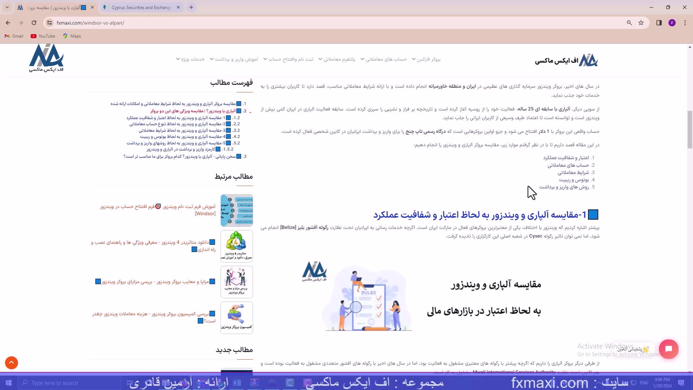The height and width of the screenshot is (390, 693).
Task: Expand the بروکر فارکس menu dropdown
Action: 426,59
